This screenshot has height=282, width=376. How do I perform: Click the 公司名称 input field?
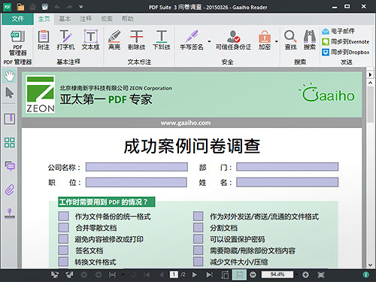tap(137, 167)
